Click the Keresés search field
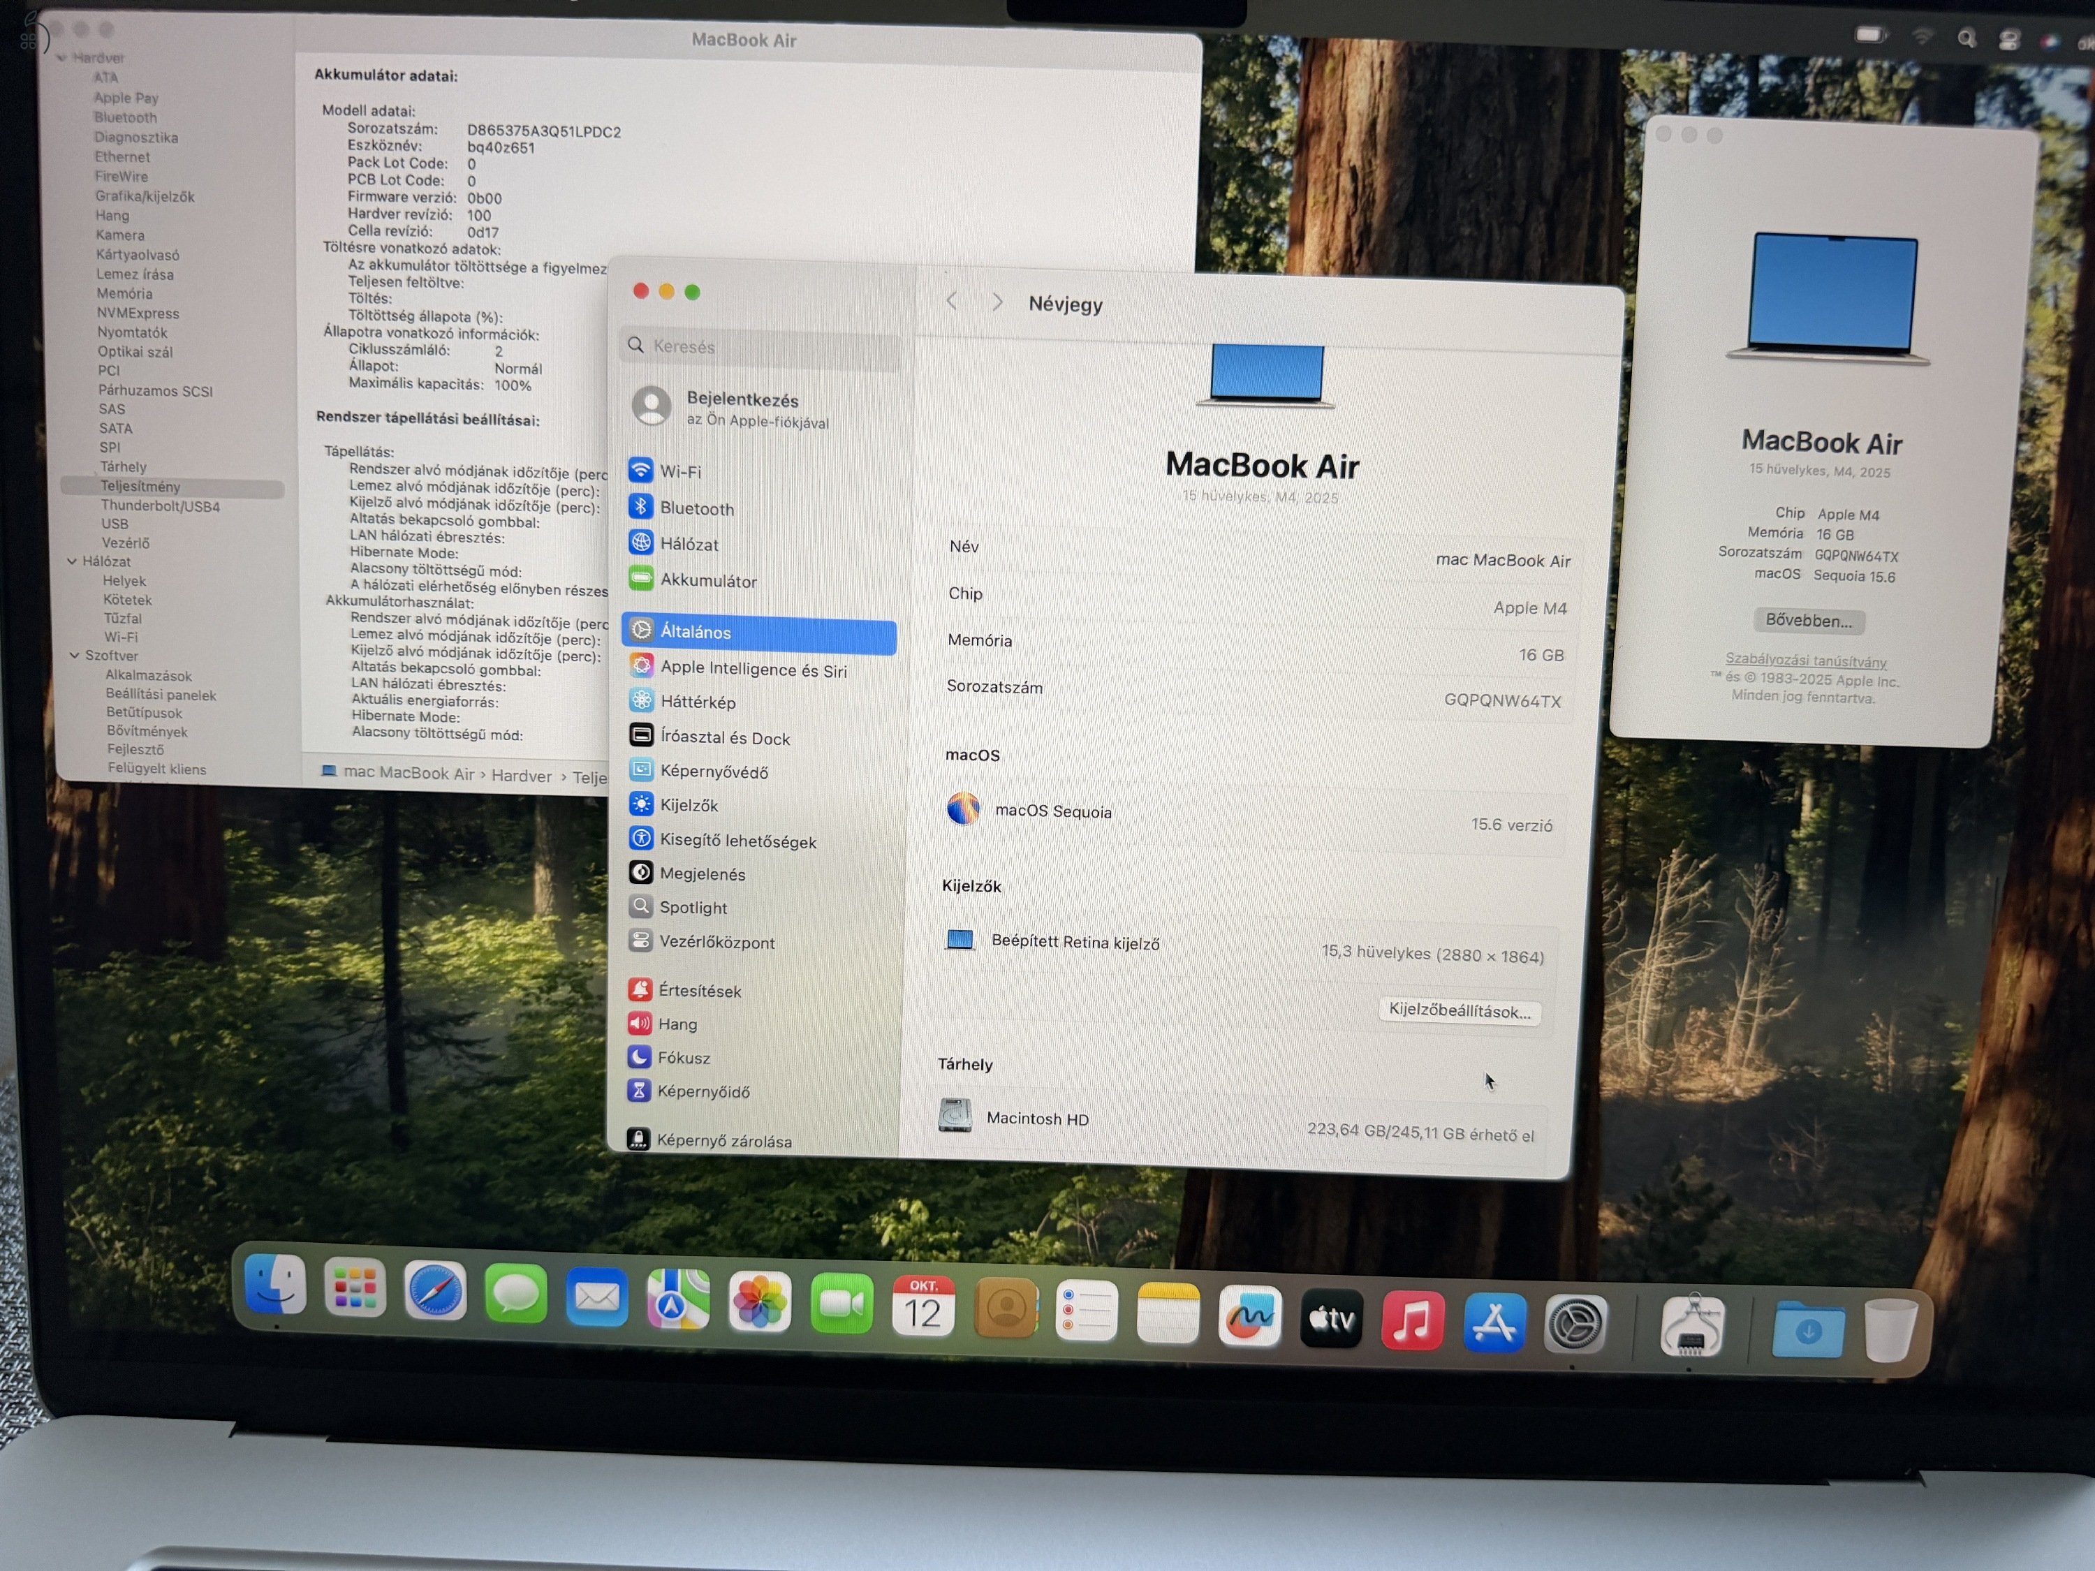2095x1571 pixels. 760,346
